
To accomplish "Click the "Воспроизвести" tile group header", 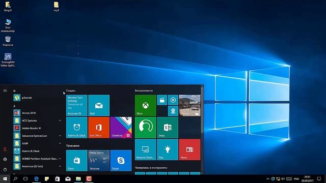I will pos(144,90).
